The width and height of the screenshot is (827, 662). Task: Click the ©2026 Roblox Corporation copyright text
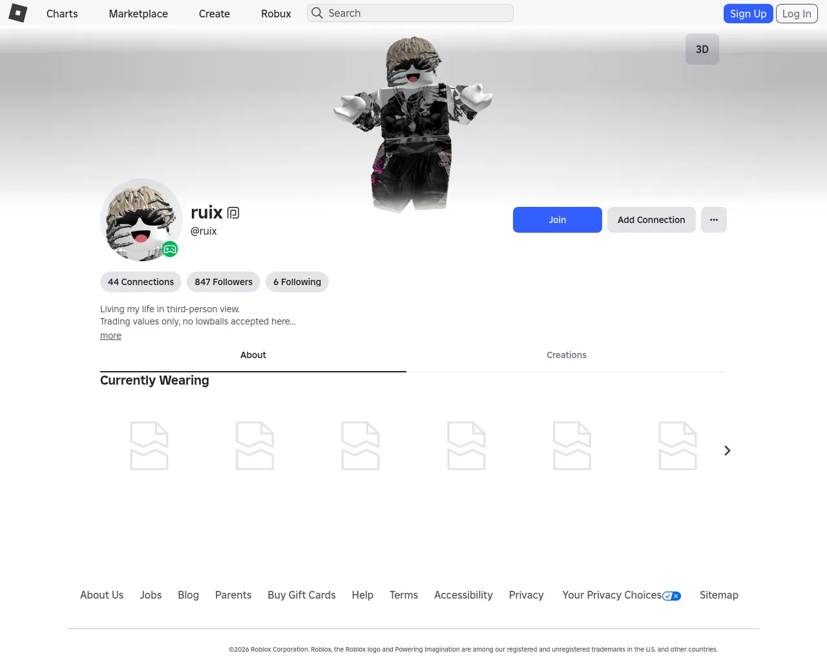click(x=473, y=649)
